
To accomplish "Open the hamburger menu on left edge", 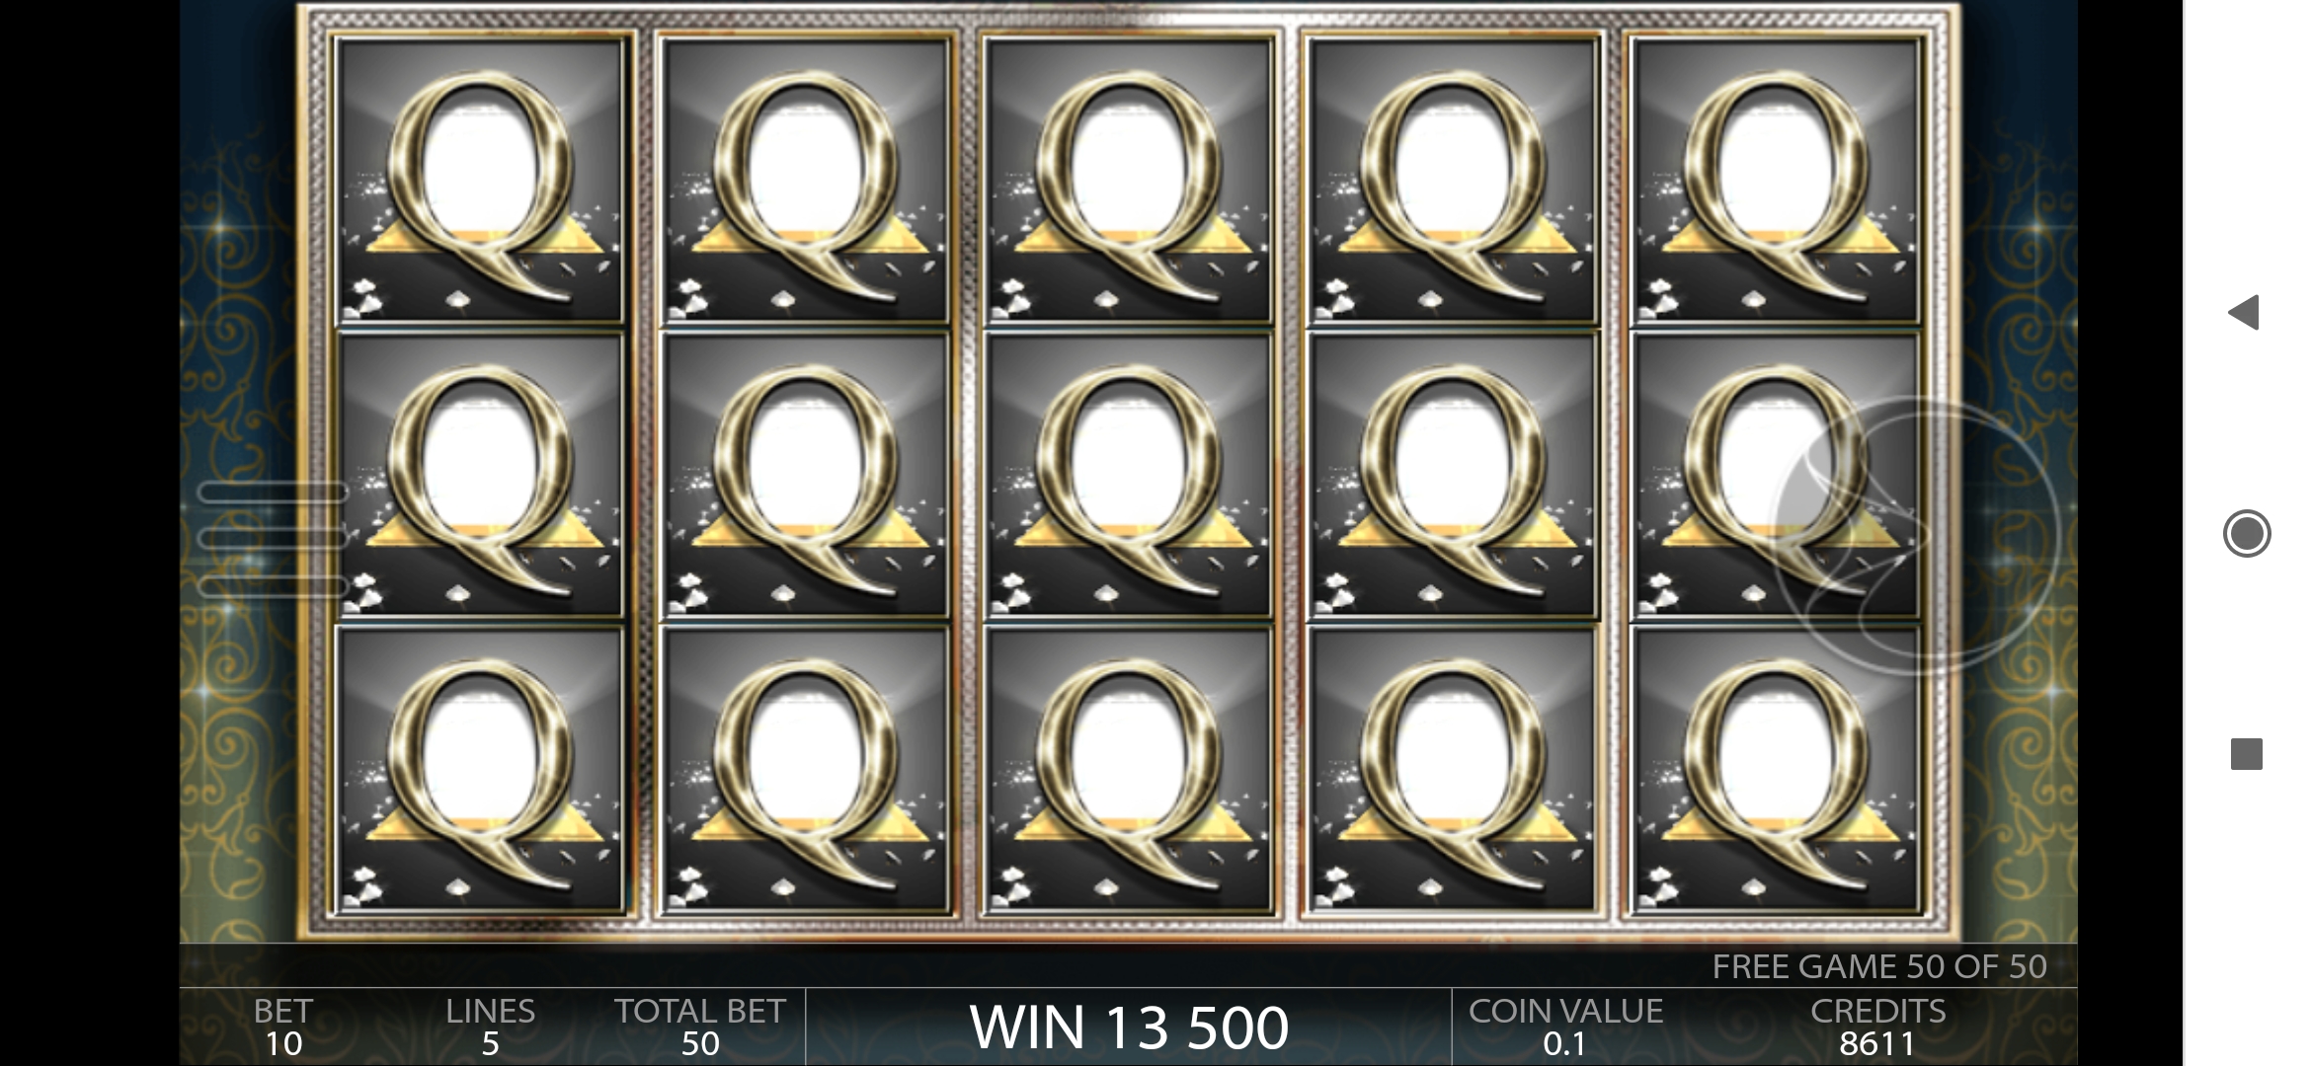I will pos(273,539).
